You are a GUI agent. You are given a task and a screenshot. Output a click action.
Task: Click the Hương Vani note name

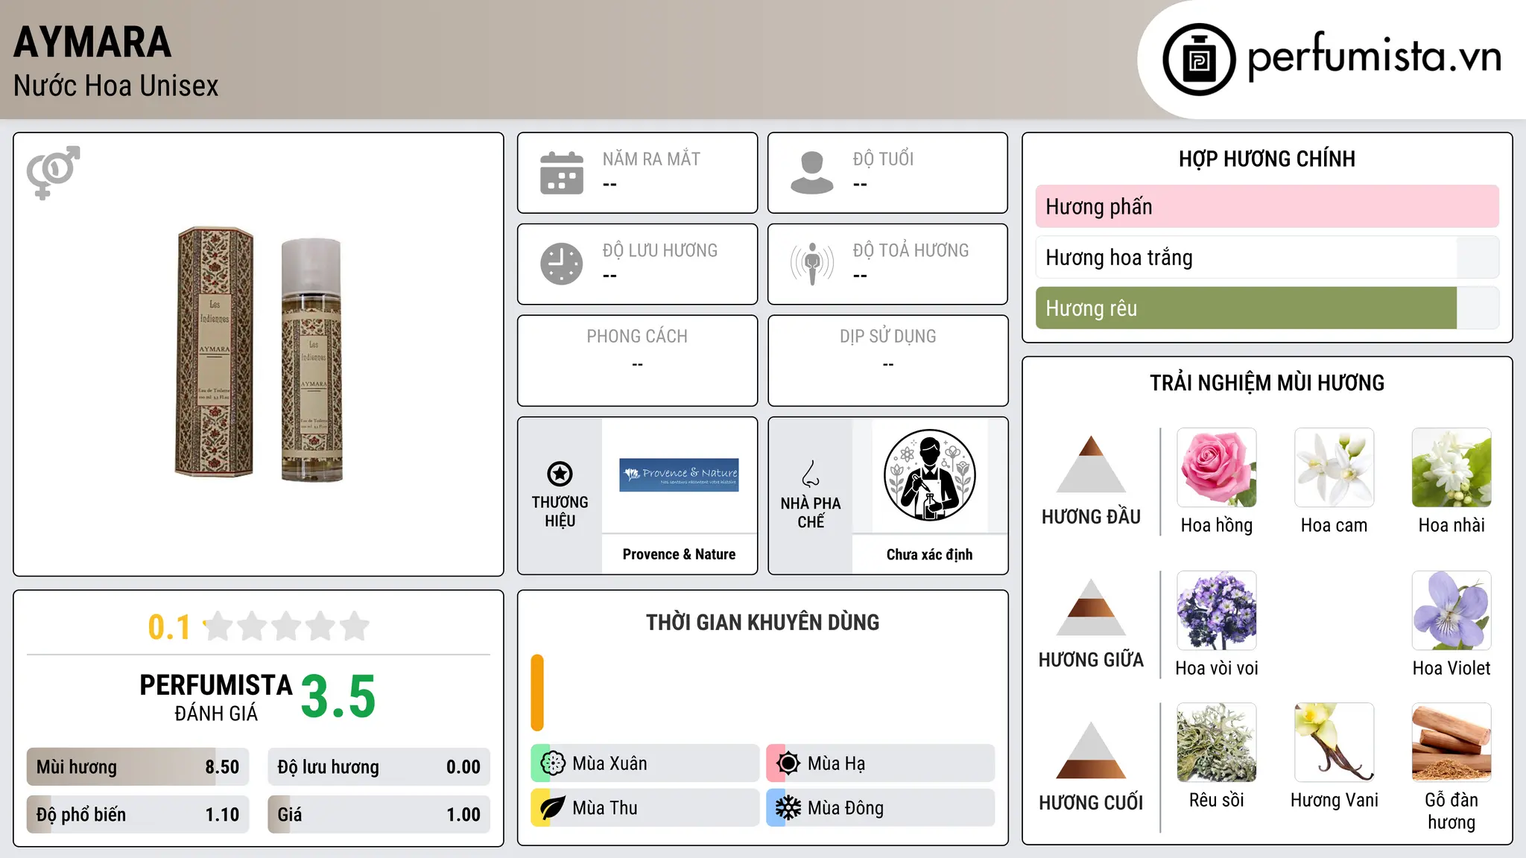[1335, 800]
